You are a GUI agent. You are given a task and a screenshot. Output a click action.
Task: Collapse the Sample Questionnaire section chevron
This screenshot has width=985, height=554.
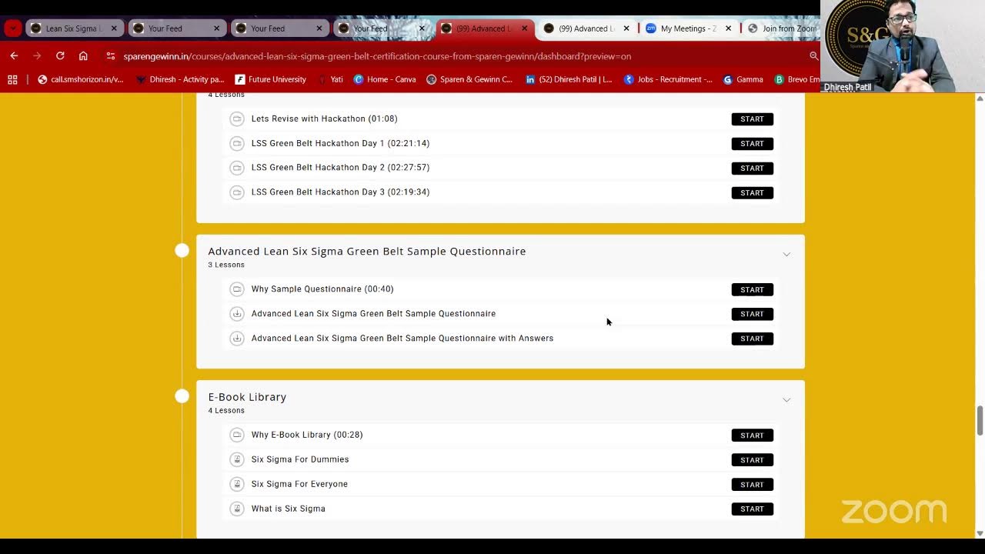point(786,254)
